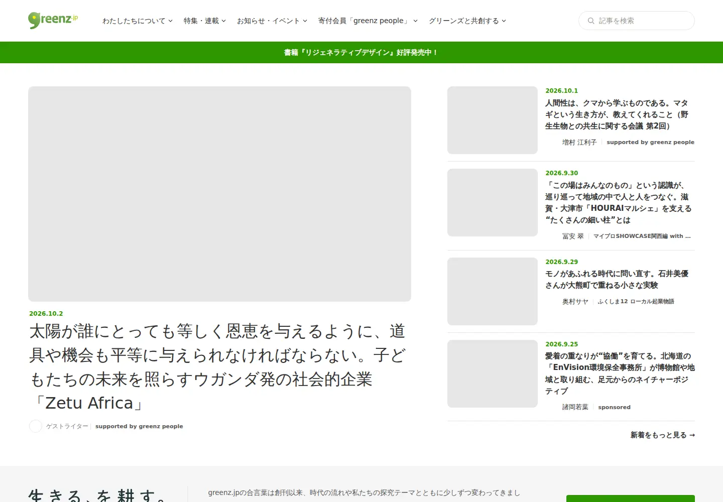The image size is (723, 502).
Task: Click the マイプロSHOWCASE関西編 tag
Action: [x=642, y=236]
